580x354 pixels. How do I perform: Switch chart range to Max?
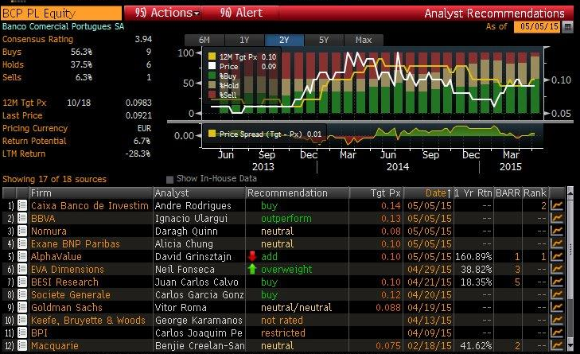364,40
